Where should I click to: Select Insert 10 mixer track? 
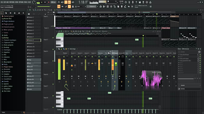135,53
